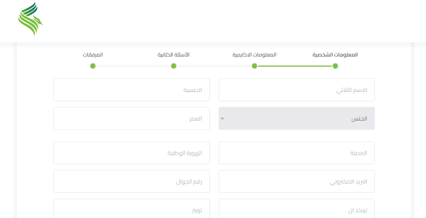Focus the الهوية الوطنية field

point(131,152)
